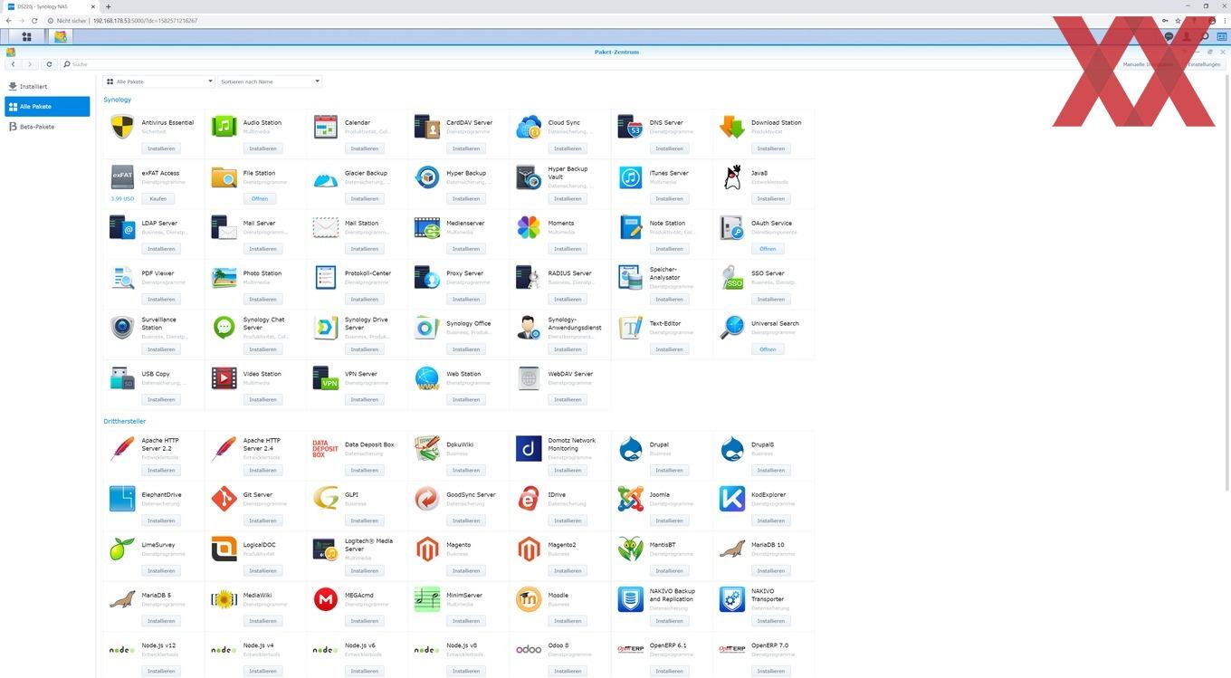Viewport: 1231px width, 678px height.
Task: Open the DSM widgets panel icon
Action: click(1222, 36)
